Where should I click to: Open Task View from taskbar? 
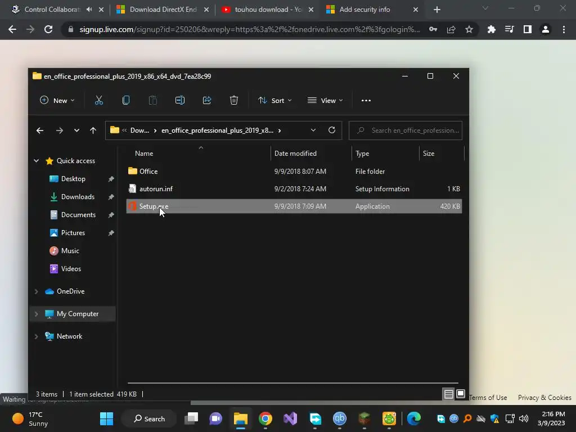tap(191, 418)
